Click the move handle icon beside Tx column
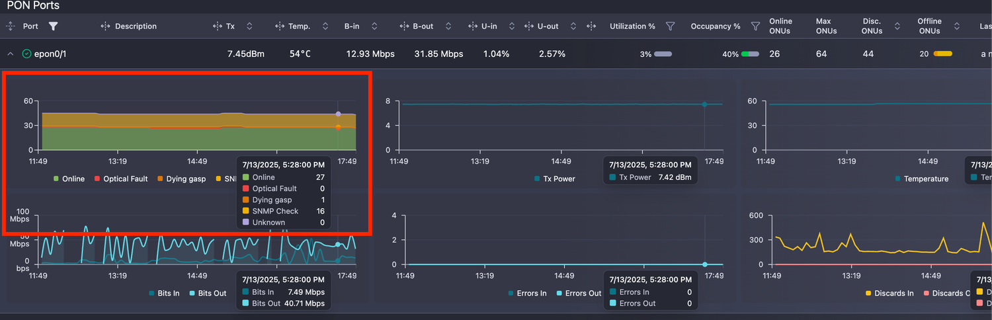The image size is (992, 320). 216,26
